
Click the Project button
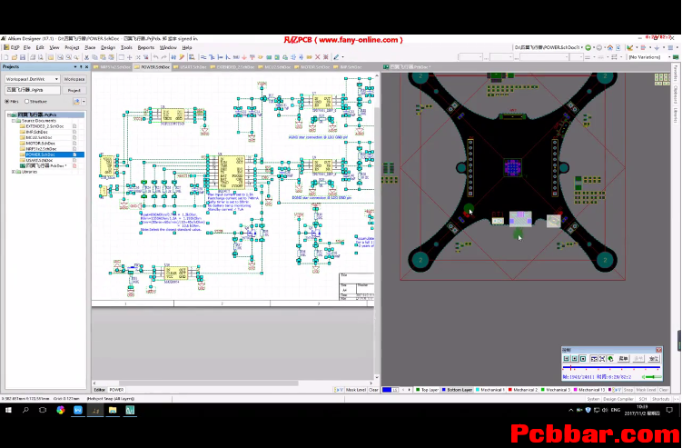pyautogui.click(x=74, y=91)
